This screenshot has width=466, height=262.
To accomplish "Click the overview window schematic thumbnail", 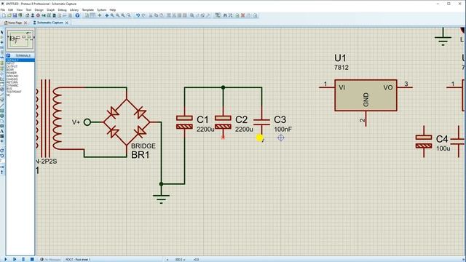I will point(20,40).
